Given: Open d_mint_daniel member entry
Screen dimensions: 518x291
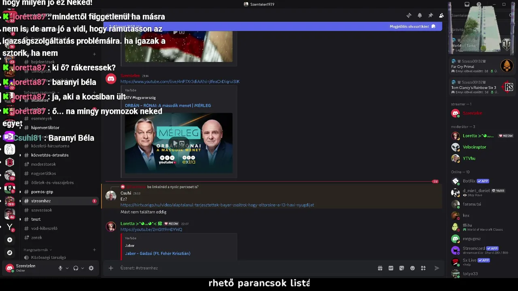Looking at the screenshot, I should coord(482,192).
